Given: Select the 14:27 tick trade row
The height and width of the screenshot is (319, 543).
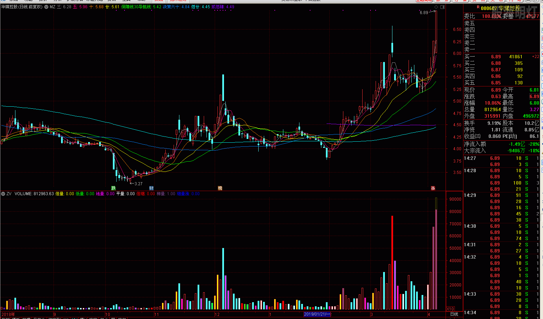Looking at the screenshot, I should pos(502,158).
